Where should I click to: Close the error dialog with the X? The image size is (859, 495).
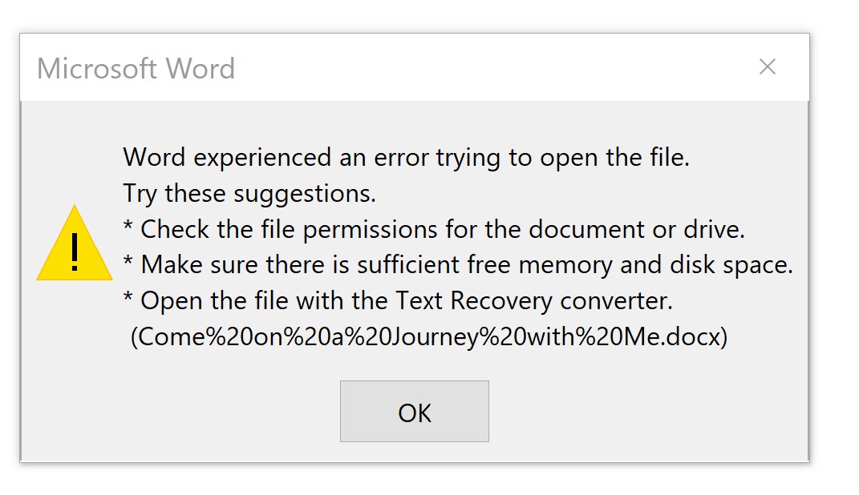(767, 66)
